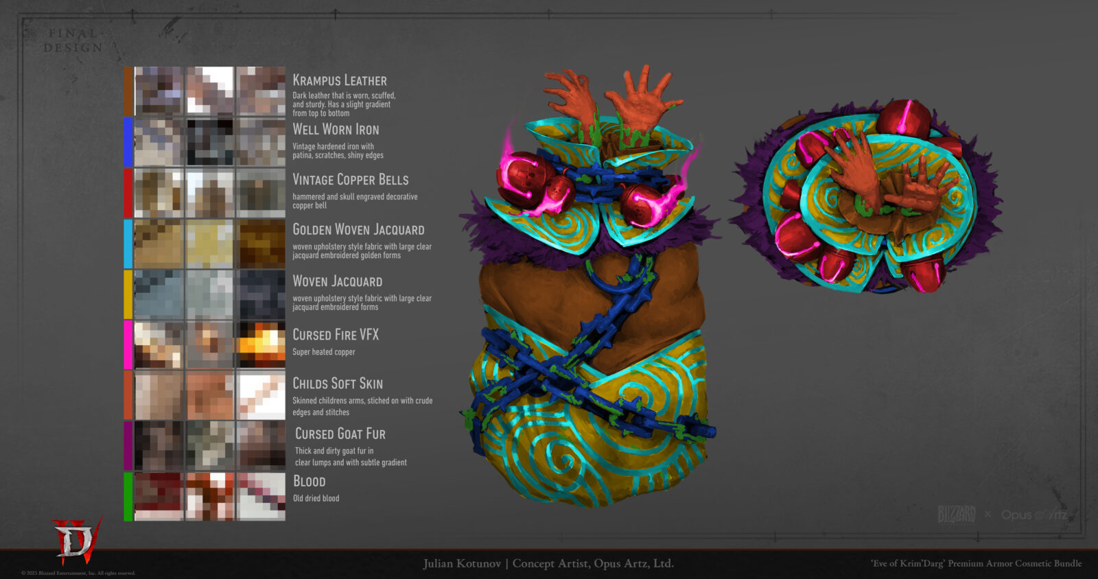Pick the magenta Cursed Fire VFX swatch
The width and height of the screenshot is (1098, 579).
(x=128, y=344)
